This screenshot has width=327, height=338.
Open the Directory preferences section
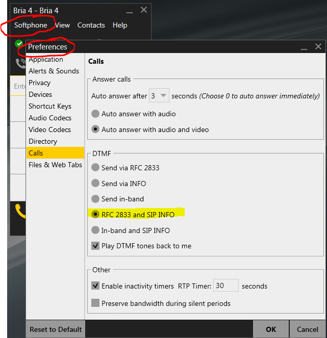coord(55,141)
